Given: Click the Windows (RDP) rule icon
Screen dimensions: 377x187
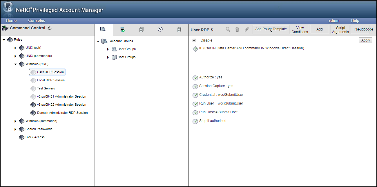Looking at the screenshot, I should point(21,64).
